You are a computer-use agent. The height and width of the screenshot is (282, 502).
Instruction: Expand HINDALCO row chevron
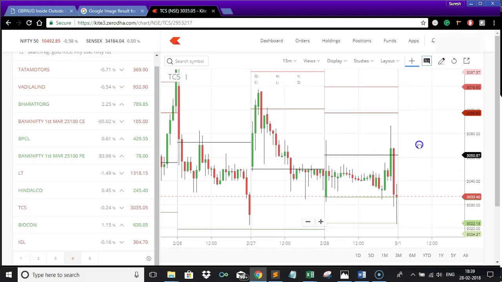122,190
